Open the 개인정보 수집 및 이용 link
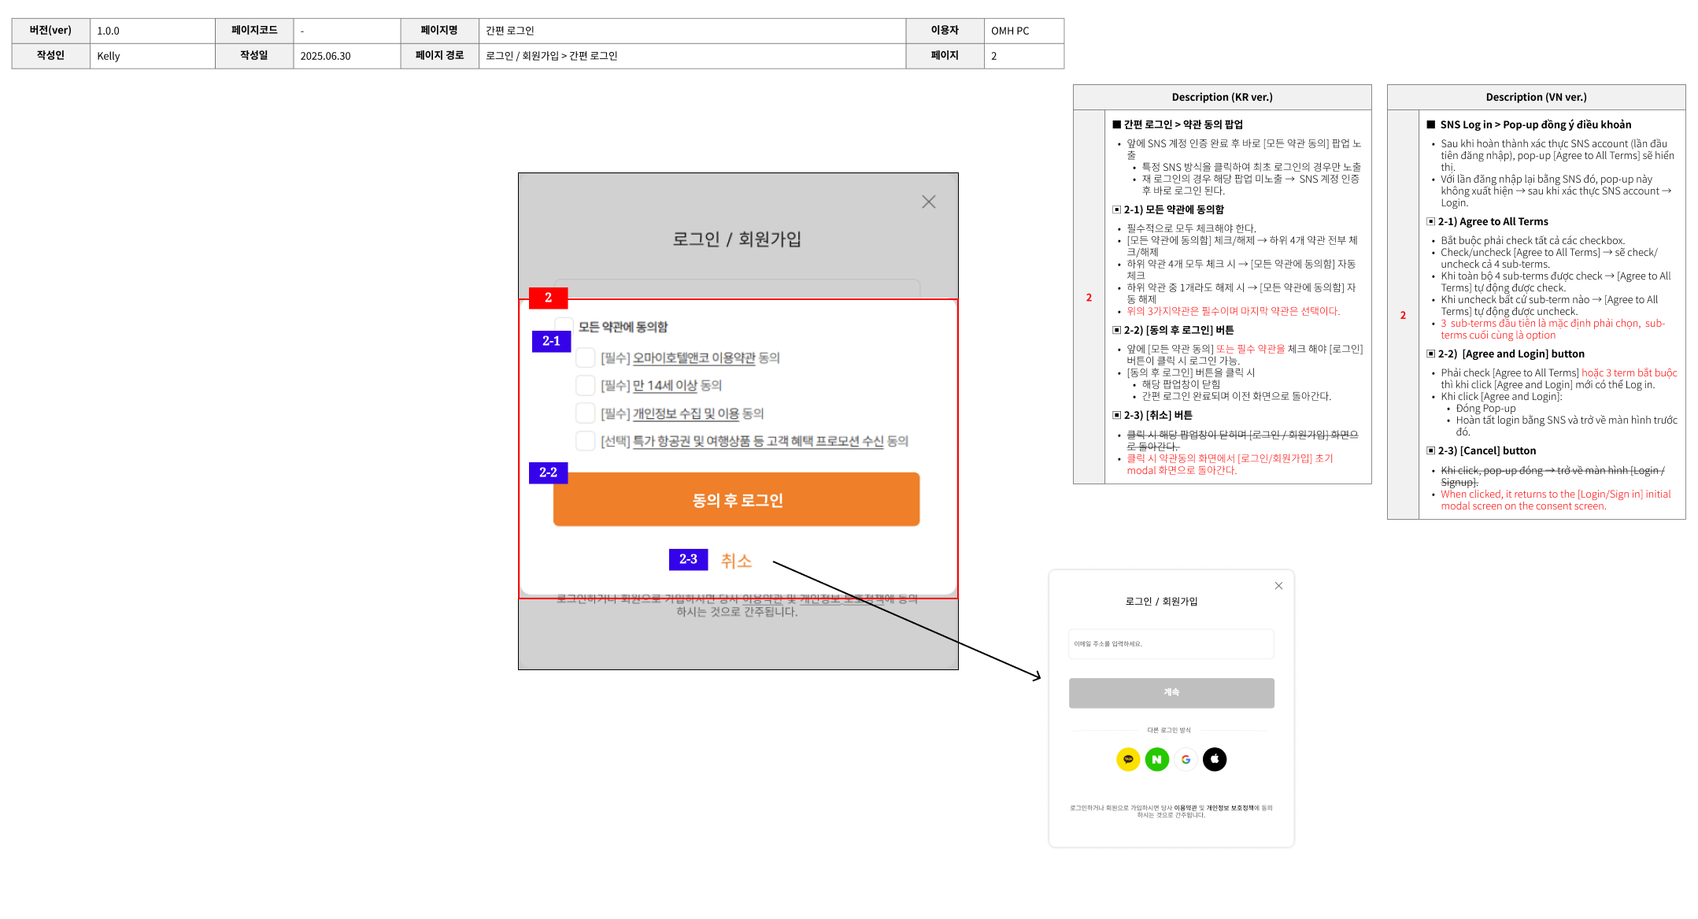This screenshot has width=1698, height=919. click(686, 413)
